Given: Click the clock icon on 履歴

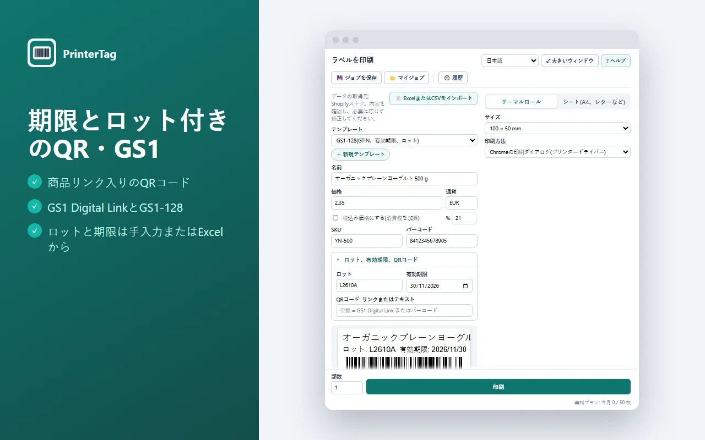Looking at the screenshot, I should pyautogui.click(x=447, y=78).
